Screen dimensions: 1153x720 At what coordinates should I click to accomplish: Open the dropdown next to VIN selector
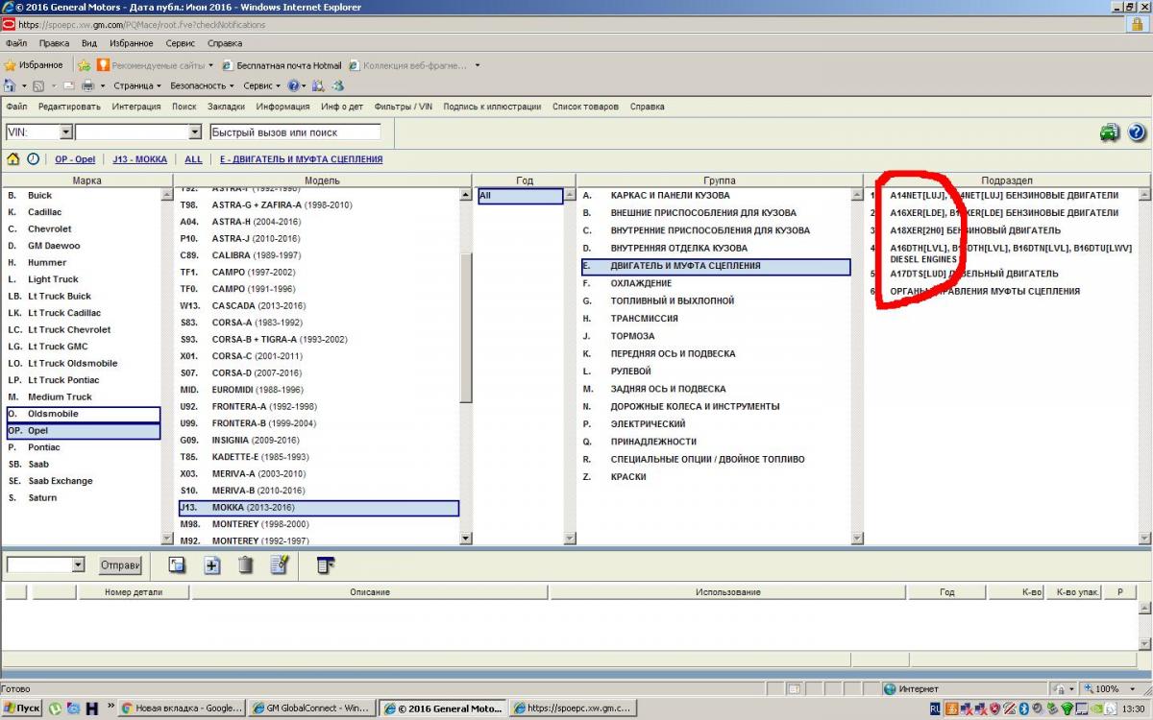coord(194,132)
